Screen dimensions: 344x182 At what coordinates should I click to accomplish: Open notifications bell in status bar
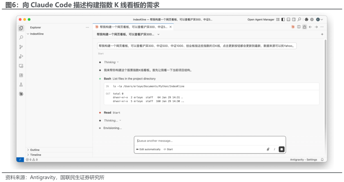click(x=322, y=159)
